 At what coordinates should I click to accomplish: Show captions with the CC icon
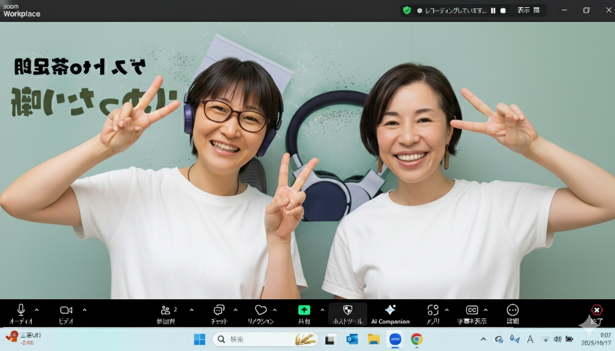point(472,310)
